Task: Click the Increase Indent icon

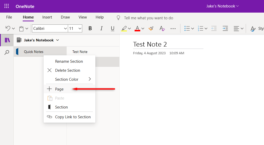Action: [225, 29]
